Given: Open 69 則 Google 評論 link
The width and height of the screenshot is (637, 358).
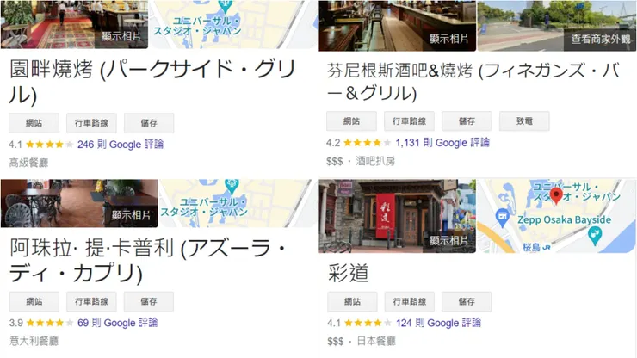Looking at the screenshot, I should coord(117,323).
